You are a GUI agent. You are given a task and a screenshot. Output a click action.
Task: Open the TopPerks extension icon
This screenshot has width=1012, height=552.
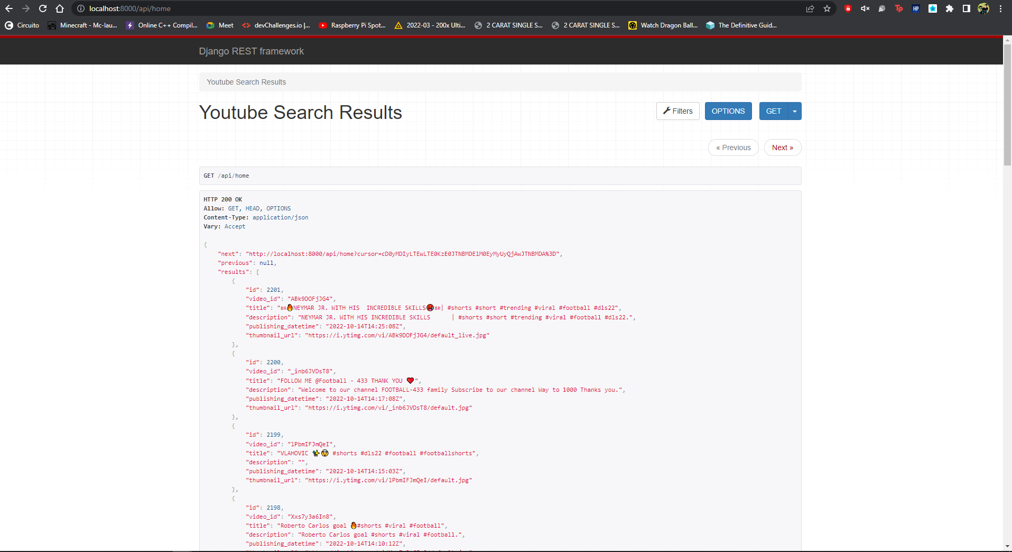[x=898, y=8]
